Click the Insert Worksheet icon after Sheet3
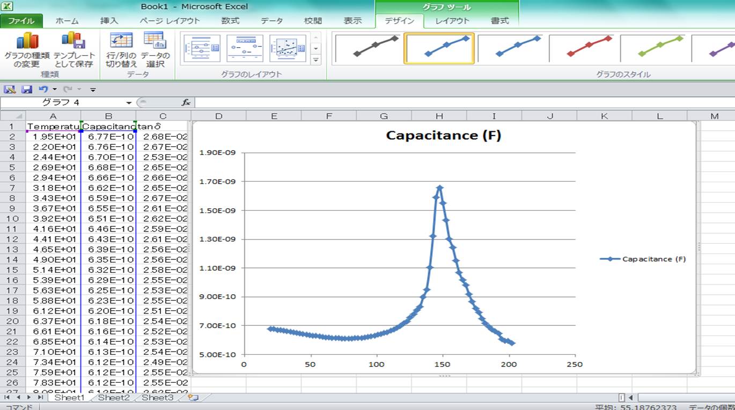The image size is (735, 410). 193,398
